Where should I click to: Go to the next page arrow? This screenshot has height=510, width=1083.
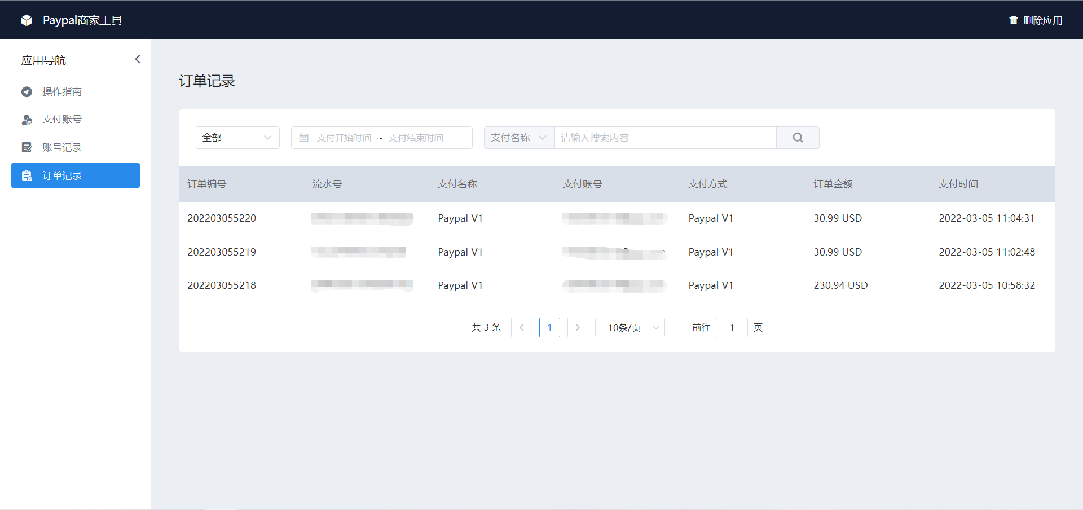click(x=578, y=327)
